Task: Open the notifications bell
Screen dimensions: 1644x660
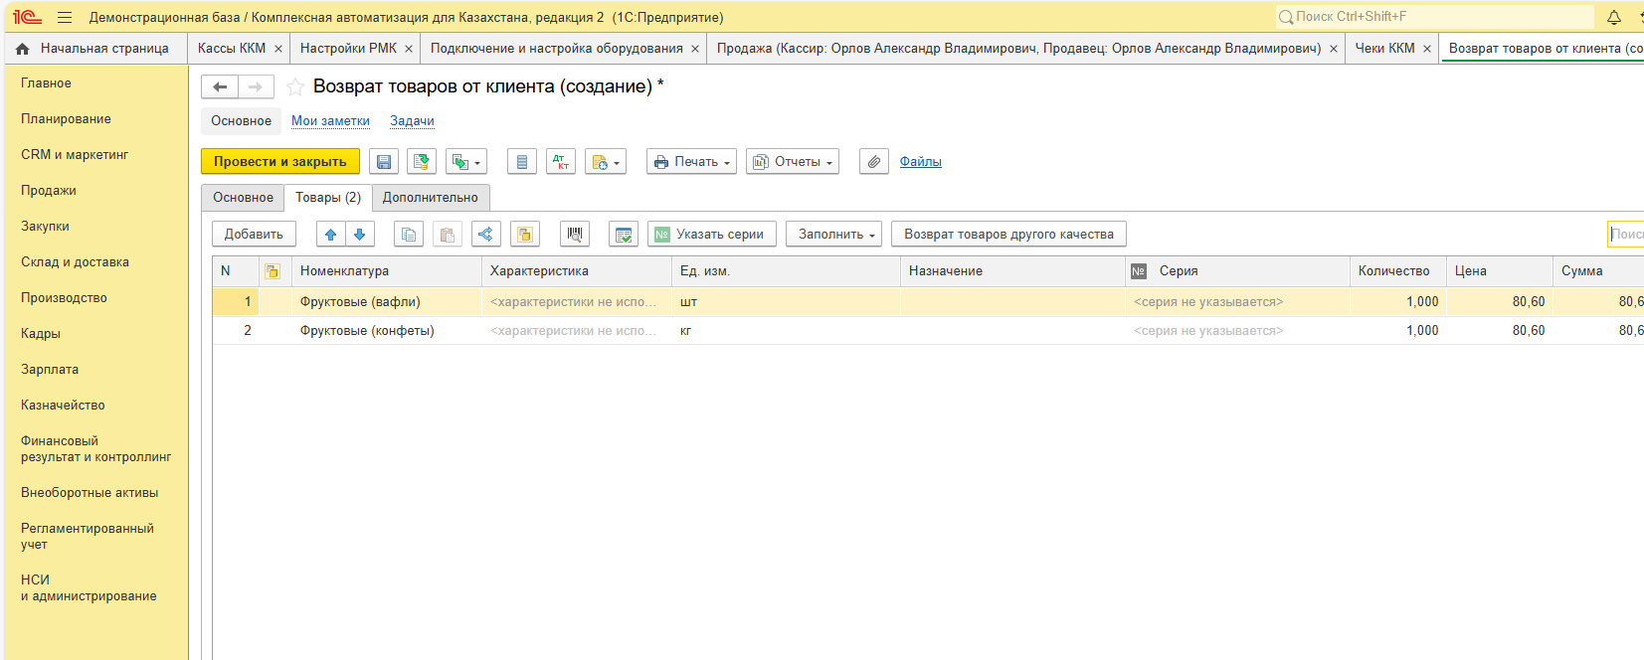Action: coord(1614,17)
